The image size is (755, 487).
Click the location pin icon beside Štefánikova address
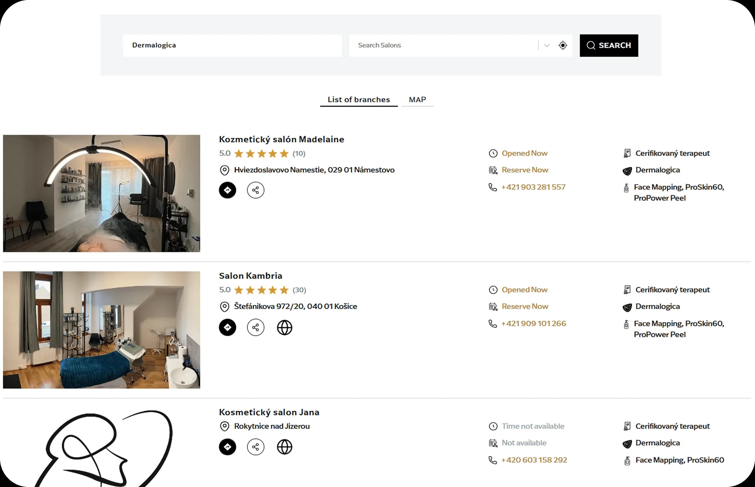[x=224, y=307]
